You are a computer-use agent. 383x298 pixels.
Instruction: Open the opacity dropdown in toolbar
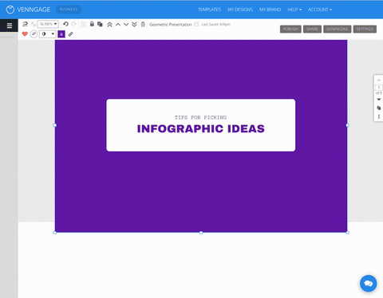pos(47,34)
